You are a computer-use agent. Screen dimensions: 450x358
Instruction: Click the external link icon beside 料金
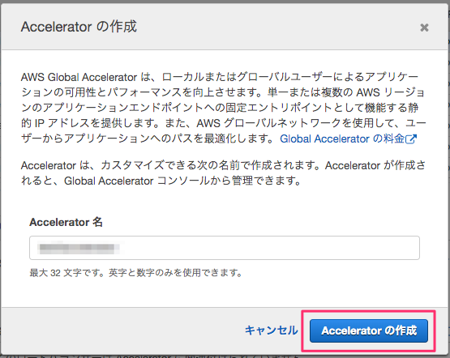click(x=411, y=139)
